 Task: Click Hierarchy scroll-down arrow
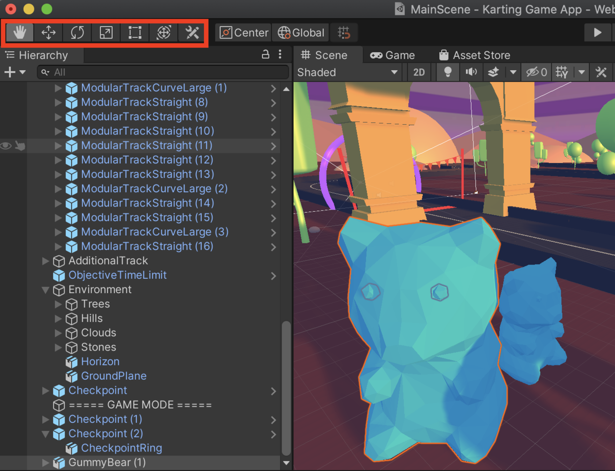(286, 463)
